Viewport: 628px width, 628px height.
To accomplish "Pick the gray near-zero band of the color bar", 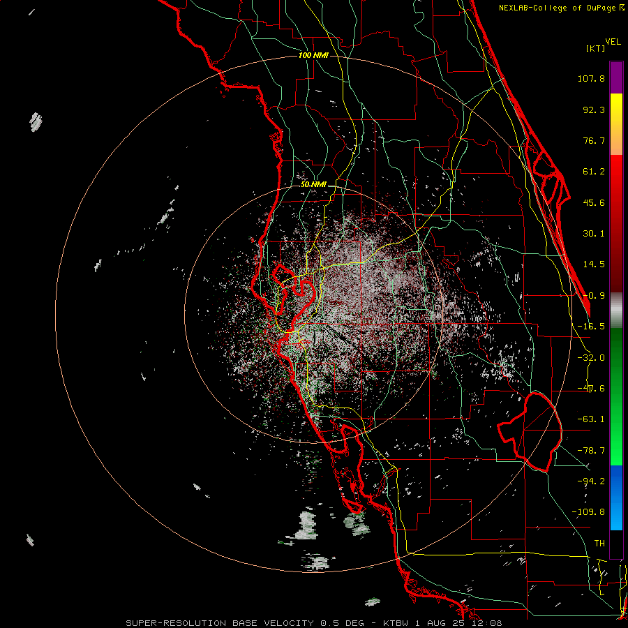I will 616,310.
